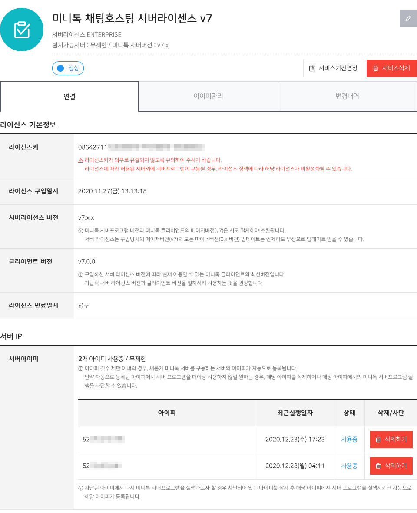Image resolution: width=417 pixels, height=513 pixels.
Task: Click the info icon beside 차단된 아이피 note
Action: [x=81, y=488]
